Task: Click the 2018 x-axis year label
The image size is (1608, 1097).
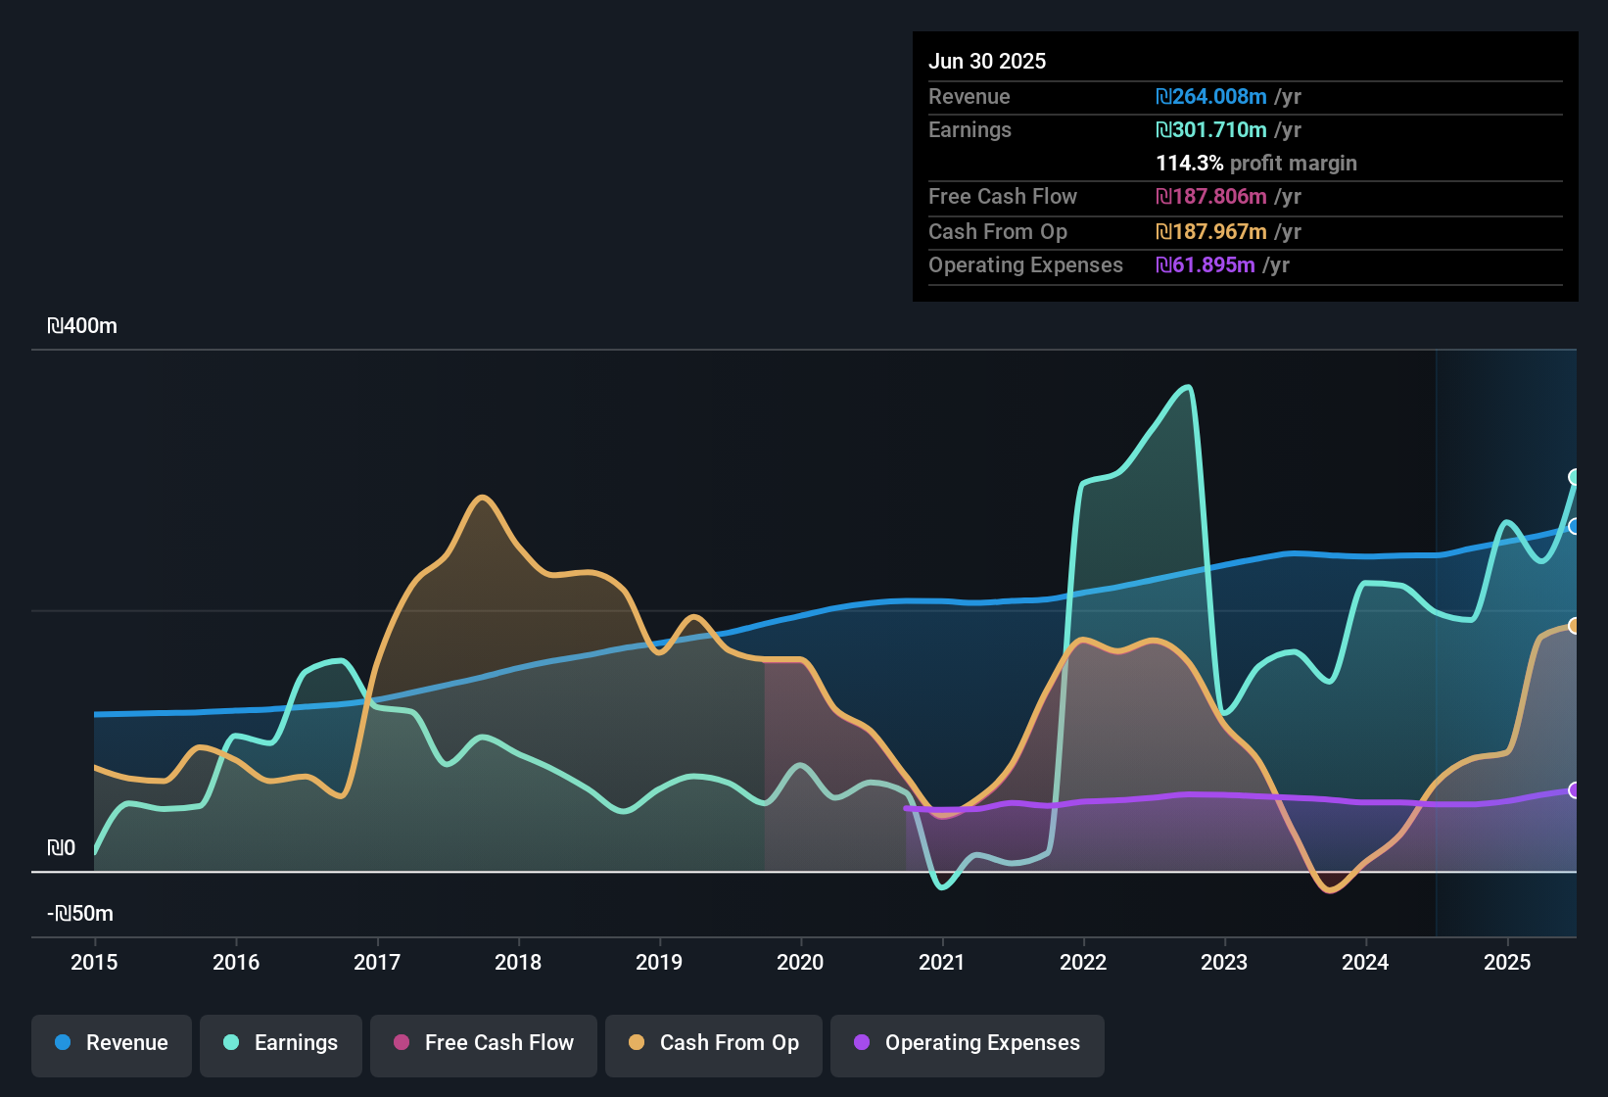Action: click(x=518, y=963)
